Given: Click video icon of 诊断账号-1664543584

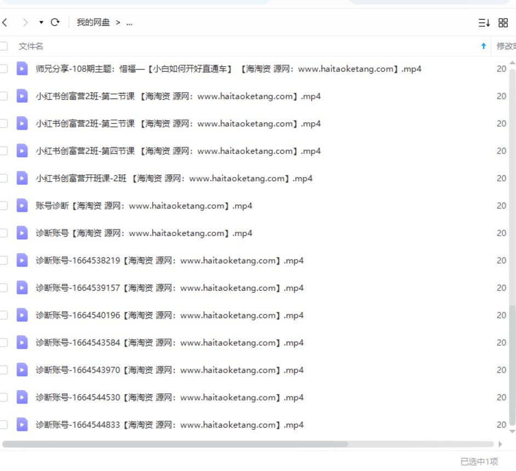Looking at the screenshot, I should pyautogui.click(x=22, y=342).
